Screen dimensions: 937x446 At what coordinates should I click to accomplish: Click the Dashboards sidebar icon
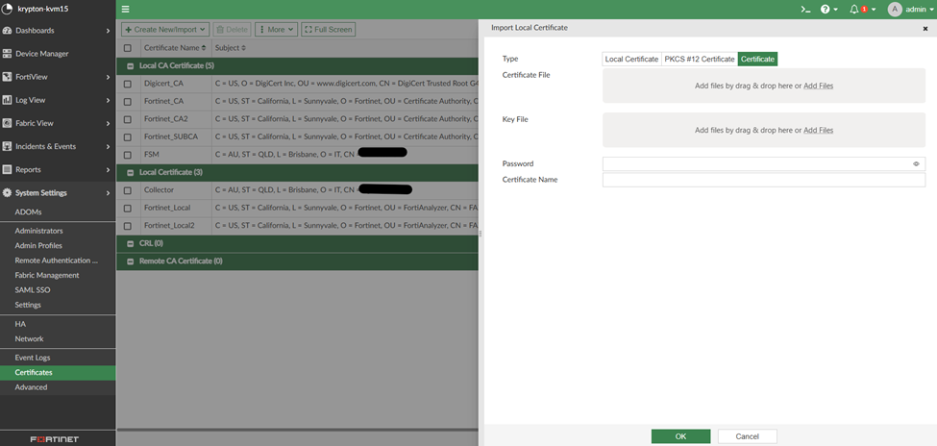pyautogui.click(x=7, y=31)
